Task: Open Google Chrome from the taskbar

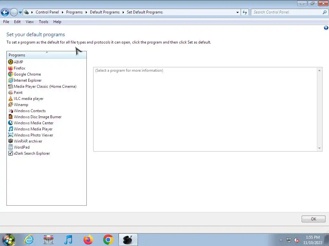Action: [108, 240]
